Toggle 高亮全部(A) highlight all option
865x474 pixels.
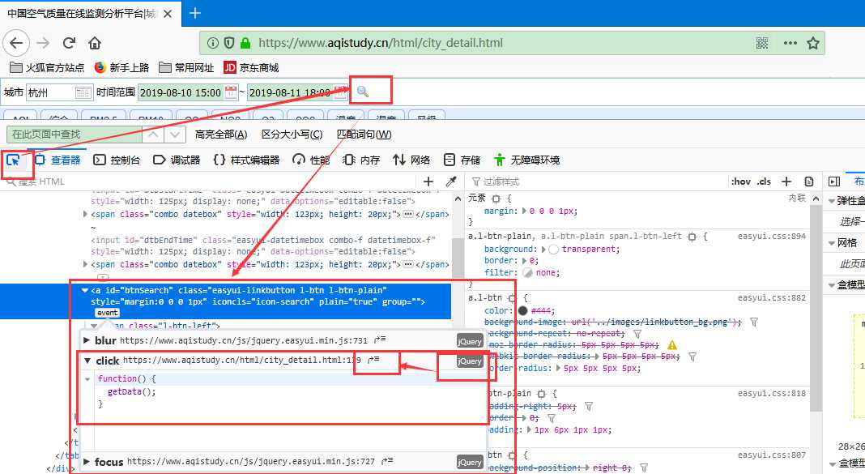tap(220, 134)
